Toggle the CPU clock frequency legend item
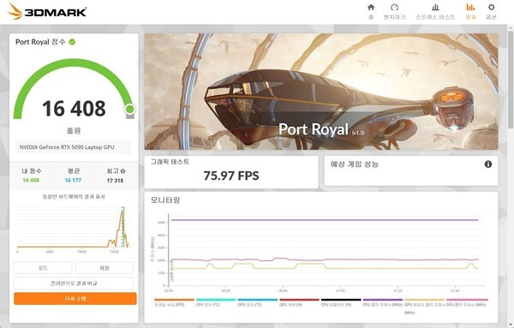This screenshot has height=328, width=514. (x=383, y=302)
